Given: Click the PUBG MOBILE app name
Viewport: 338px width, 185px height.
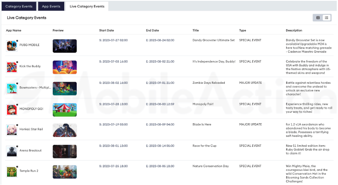Looking at the screenshot, I should (x=29, y=45).
